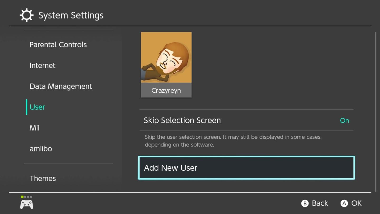Open the Parental Controls section
The image size is (380, 214).
[x=58, y=45]
